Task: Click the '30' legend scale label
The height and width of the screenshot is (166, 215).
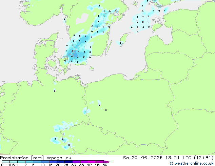Action: 74,165
